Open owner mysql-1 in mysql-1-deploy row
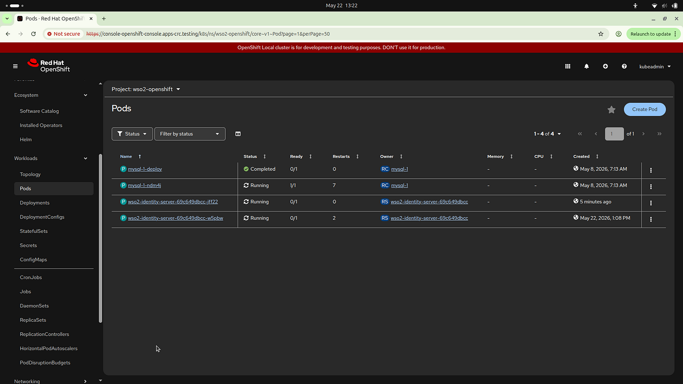 tap(400, 169)
